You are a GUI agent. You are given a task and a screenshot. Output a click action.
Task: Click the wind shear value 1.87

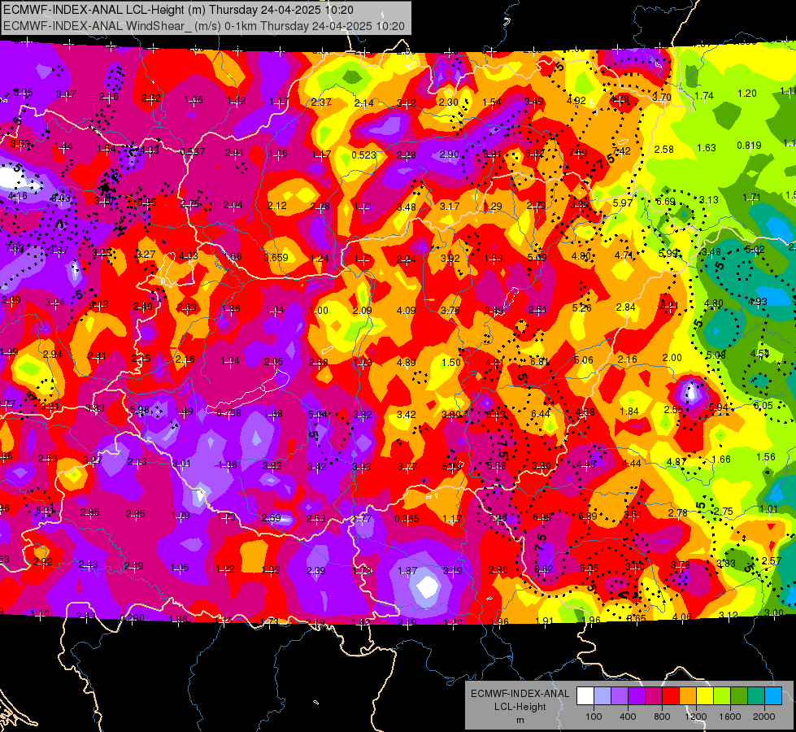point(407,571)
